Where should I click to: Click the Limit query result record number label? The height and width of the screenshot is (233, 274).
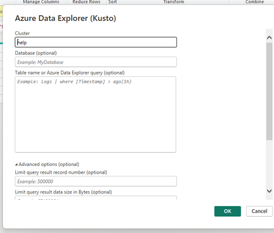pyautogui.click(x=61, y=172)
